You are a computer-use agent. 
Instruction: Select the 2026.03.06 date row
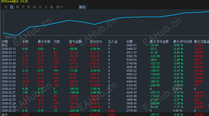click(x=9, y=71)
